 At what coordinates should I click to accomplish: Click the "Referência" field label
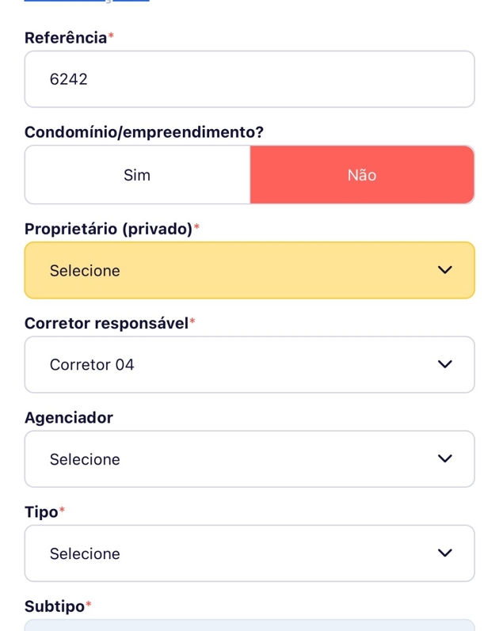(x=66, y=38)
